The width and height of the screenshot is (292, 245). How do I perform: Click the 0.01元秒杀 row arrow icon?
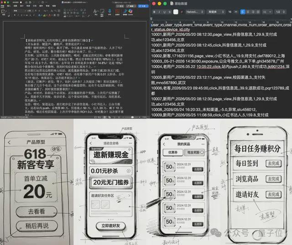(129, 171)
